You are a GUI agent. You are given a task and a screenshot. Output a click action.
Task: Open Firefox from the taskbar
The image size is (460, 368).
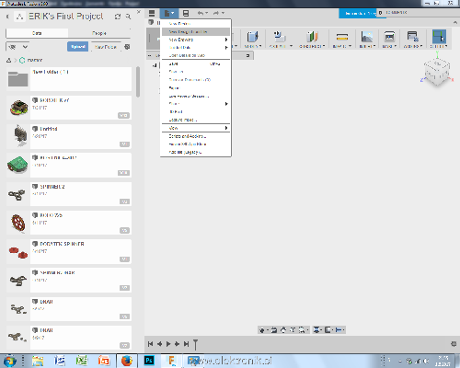click(x=127, y=361)
